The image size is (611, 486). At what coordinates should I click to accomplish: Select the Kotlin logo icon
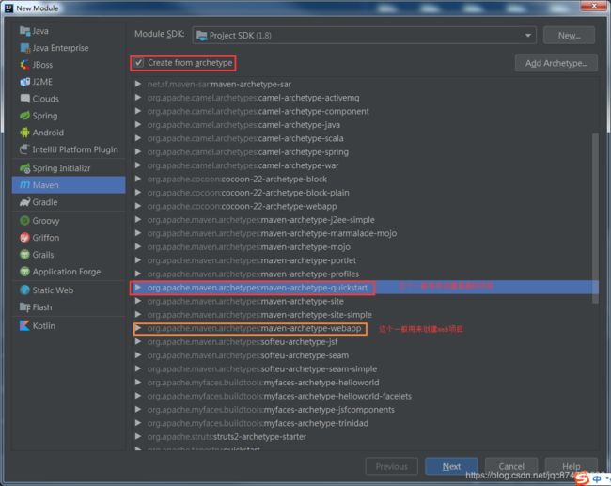(x=25, y=326)
